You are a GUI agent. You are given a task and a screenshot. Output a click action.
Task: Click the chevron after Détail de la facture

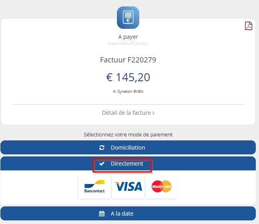(x=153, y=113)
